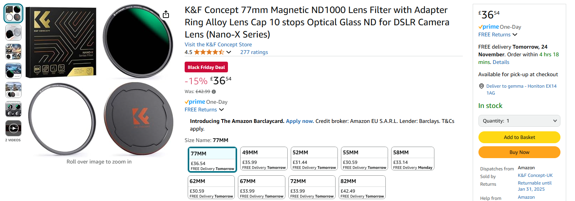
Task: Visit the K&F Concept Store link
Action: [218, 44]
